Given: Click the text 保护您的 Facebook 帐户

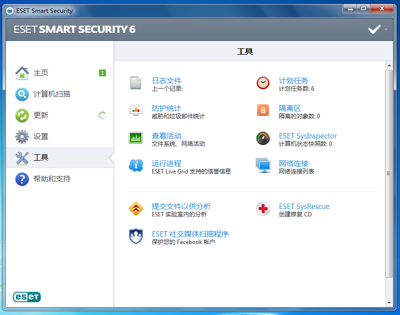Looking at the screenshot, I should pos(183,242).
